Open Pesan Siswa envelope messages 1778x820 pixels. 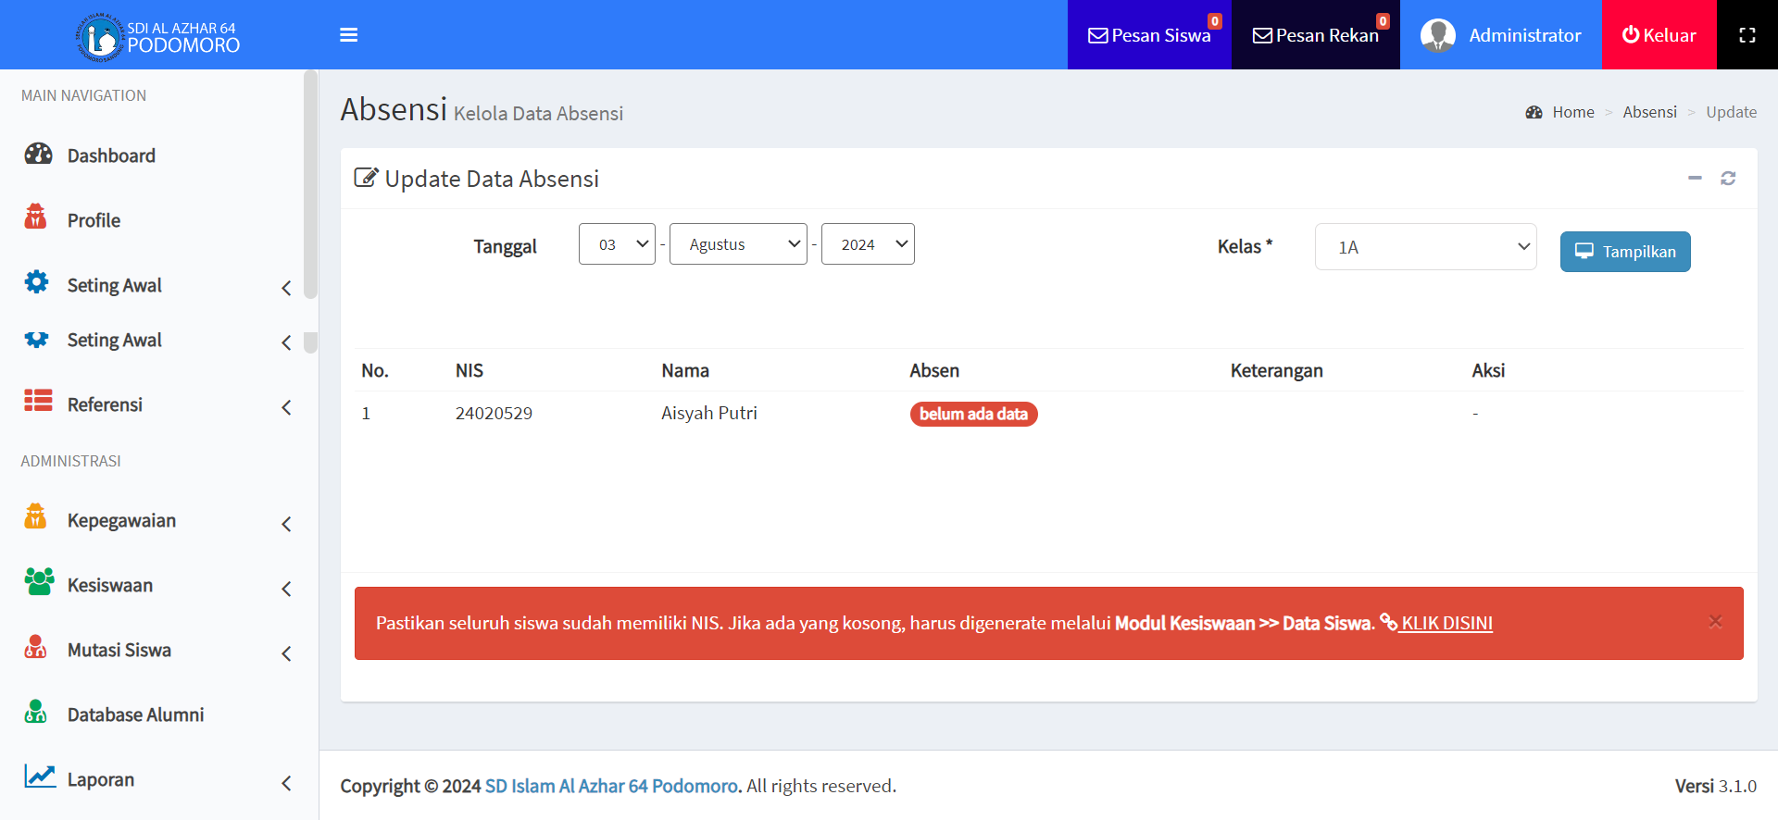[1148, 35]
